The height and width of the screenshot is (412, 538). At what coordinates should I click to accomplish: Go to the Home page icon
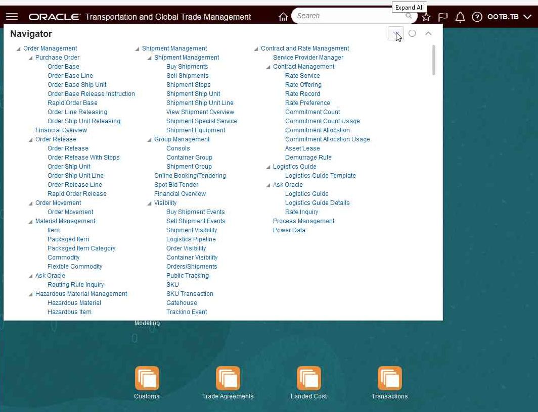coord(283,17)
